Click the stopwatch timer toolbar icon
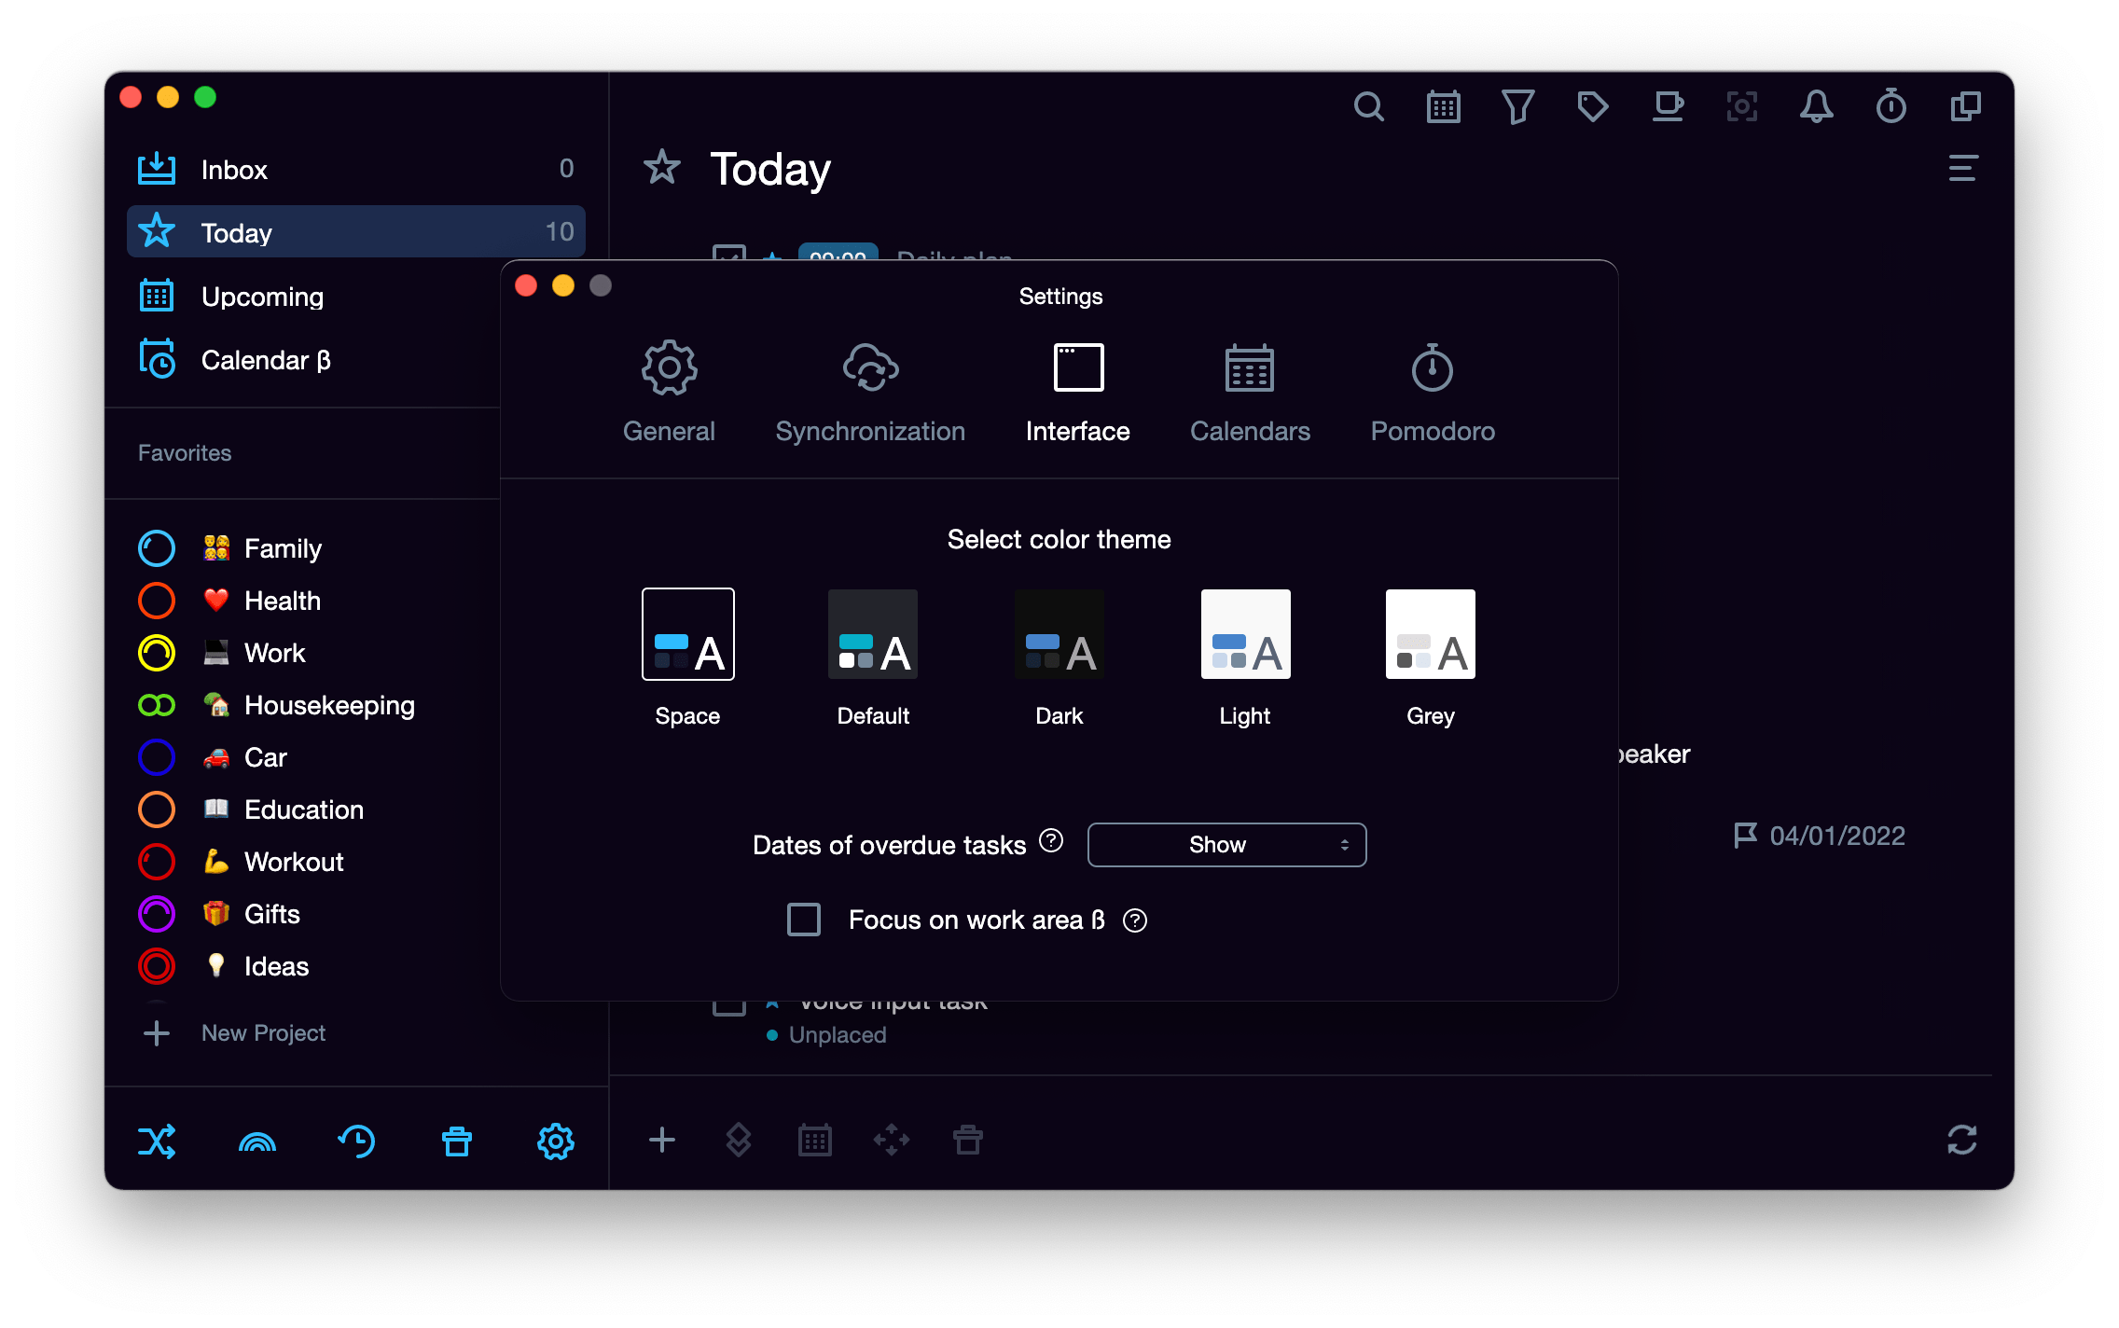Image resolution: width=2119 pixels, height=1328 pixels. coord(1890,106)
